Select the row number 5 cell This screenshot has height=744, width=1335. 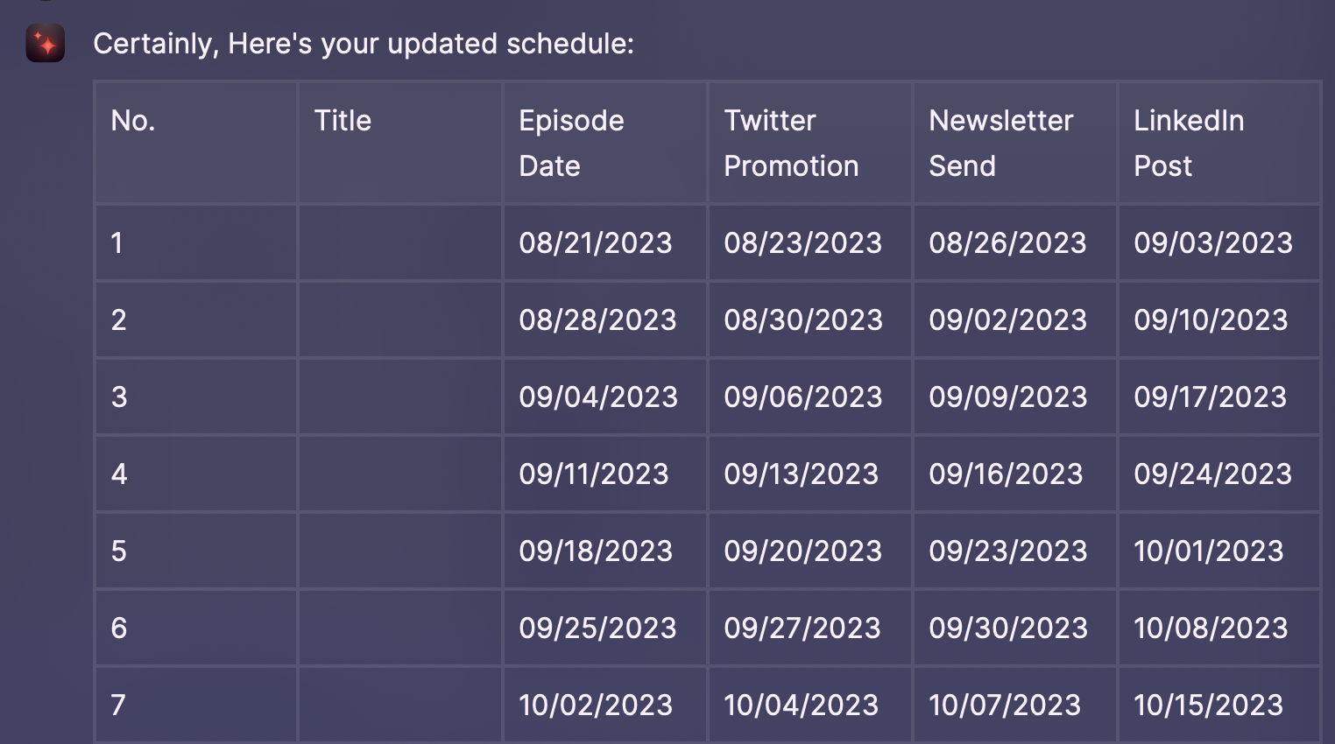pos(119,551)
